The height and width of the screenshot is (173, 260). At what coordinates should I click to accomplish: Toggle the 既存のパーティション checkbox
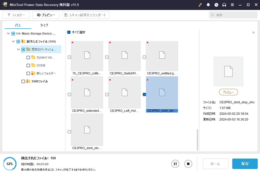coord(23,50)
